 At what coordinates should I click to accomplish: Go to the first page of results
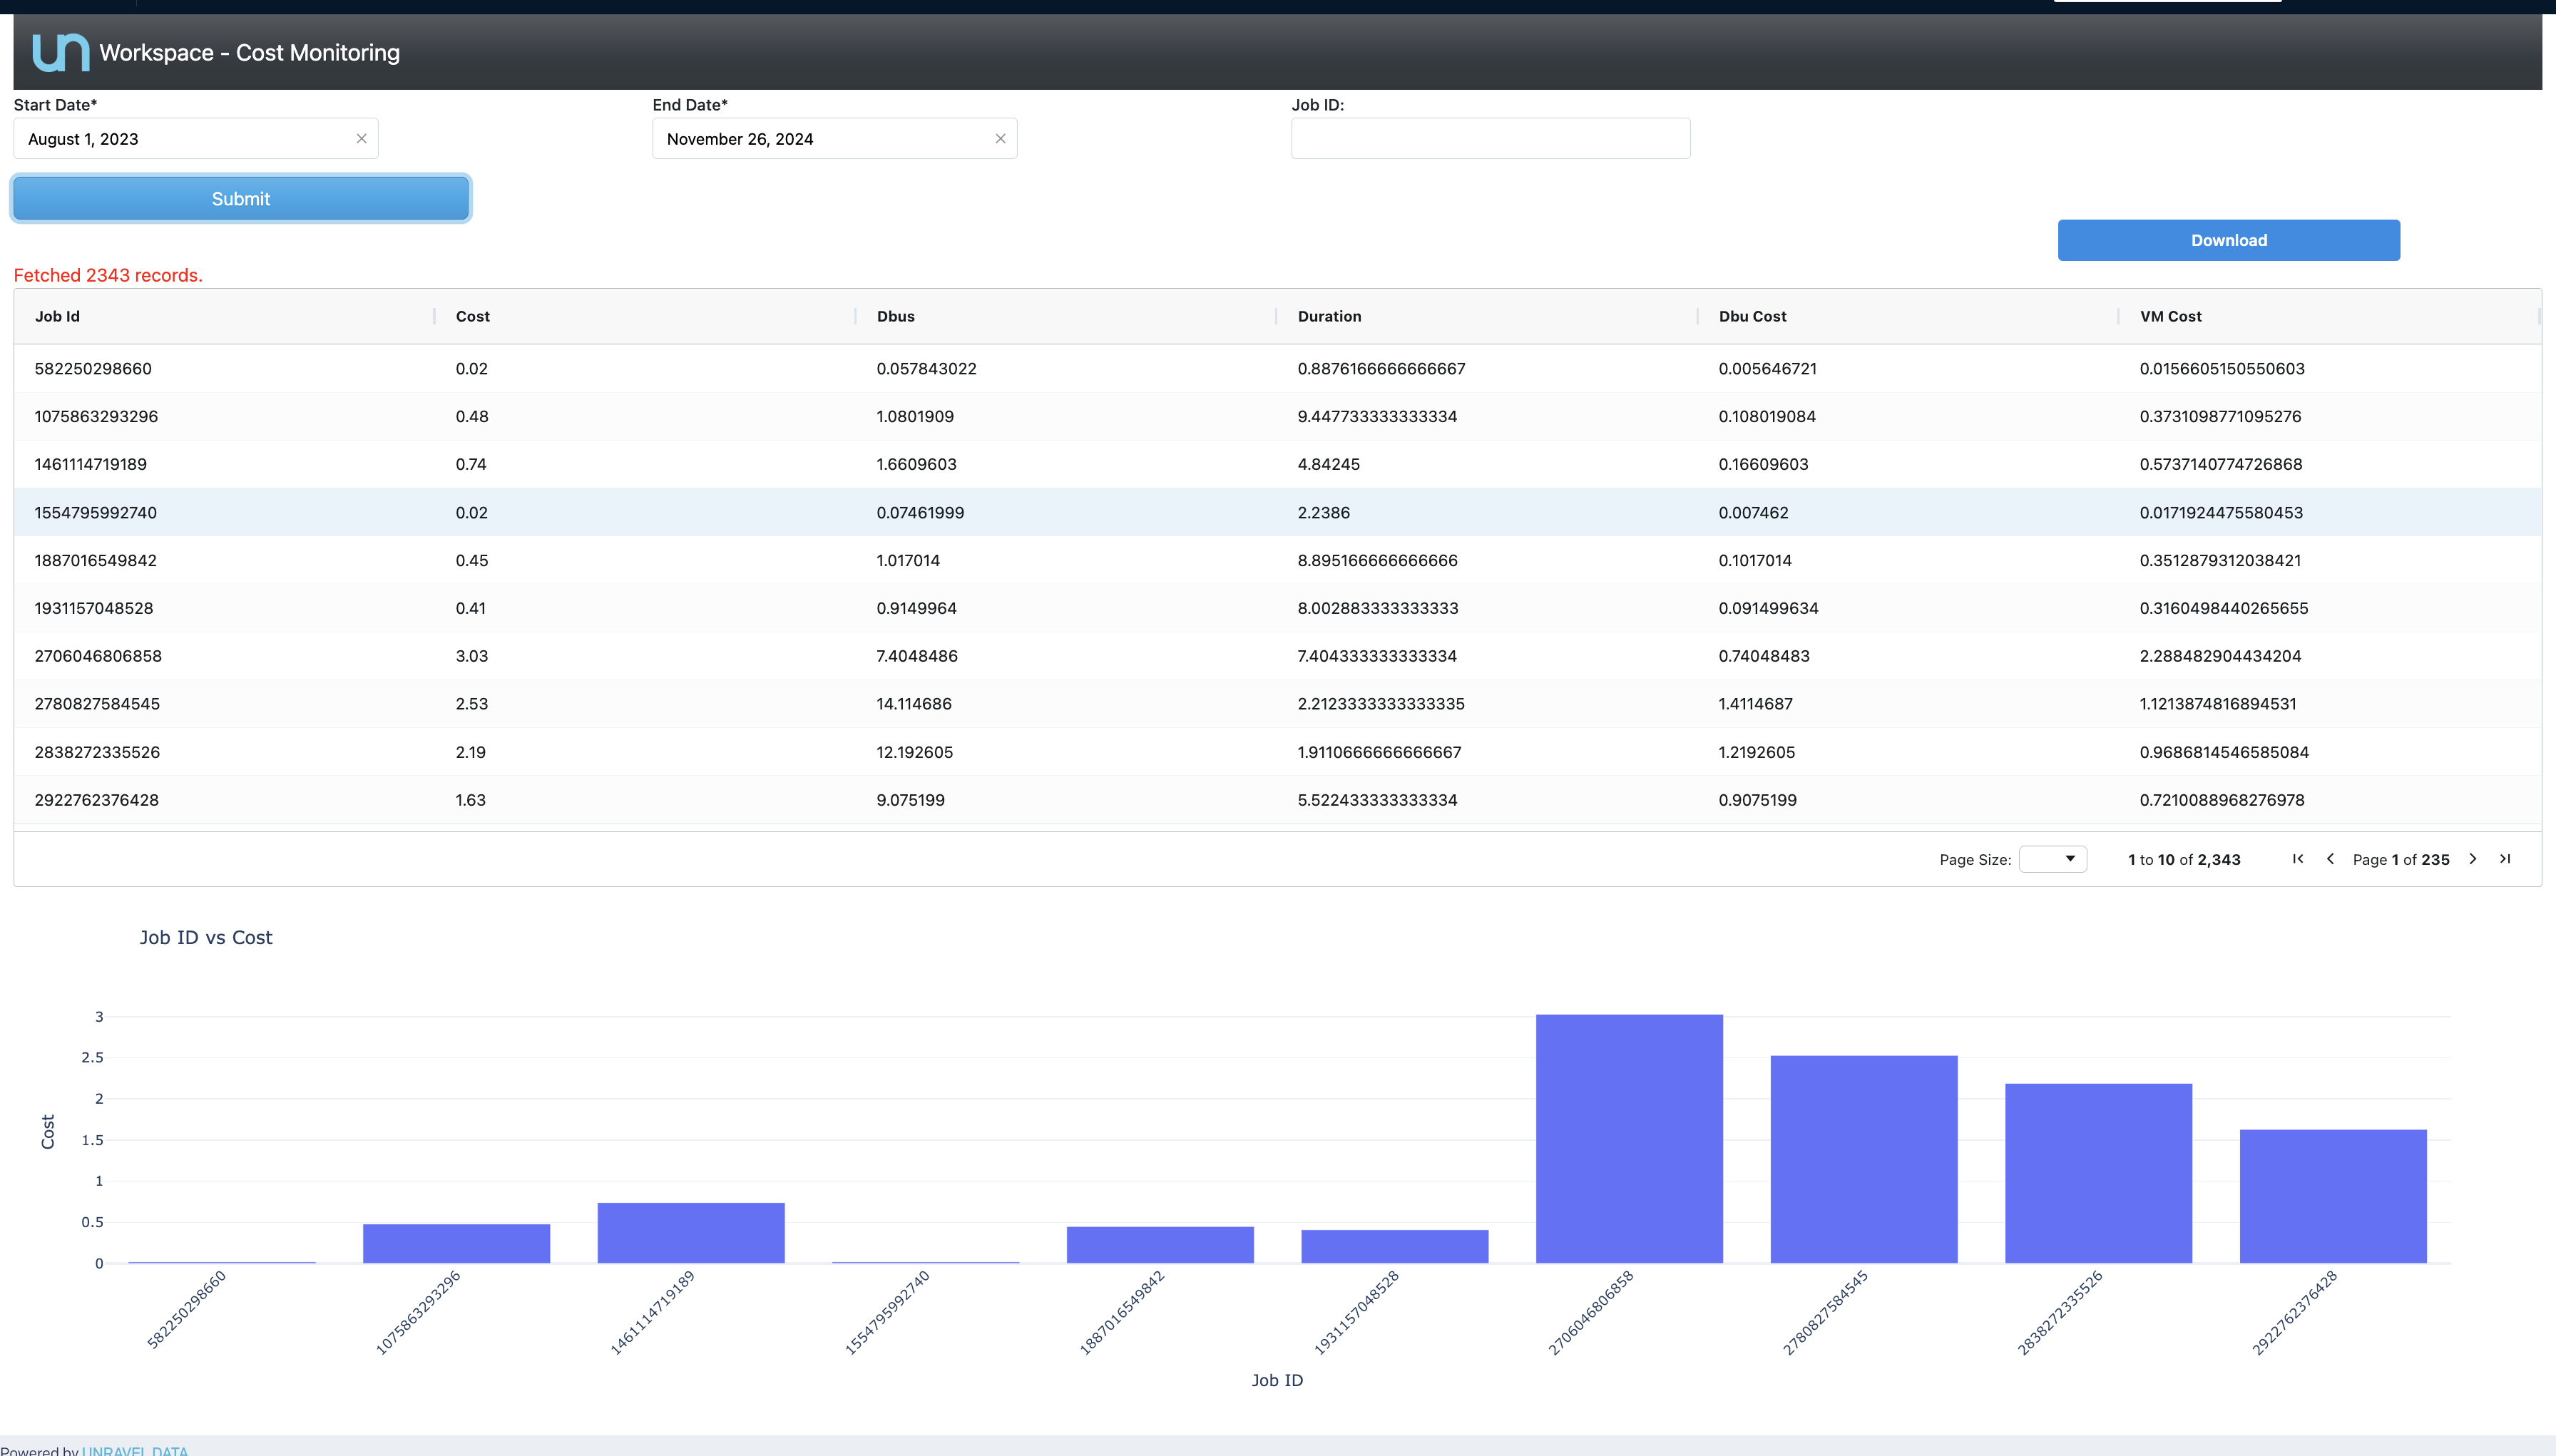2298,859
